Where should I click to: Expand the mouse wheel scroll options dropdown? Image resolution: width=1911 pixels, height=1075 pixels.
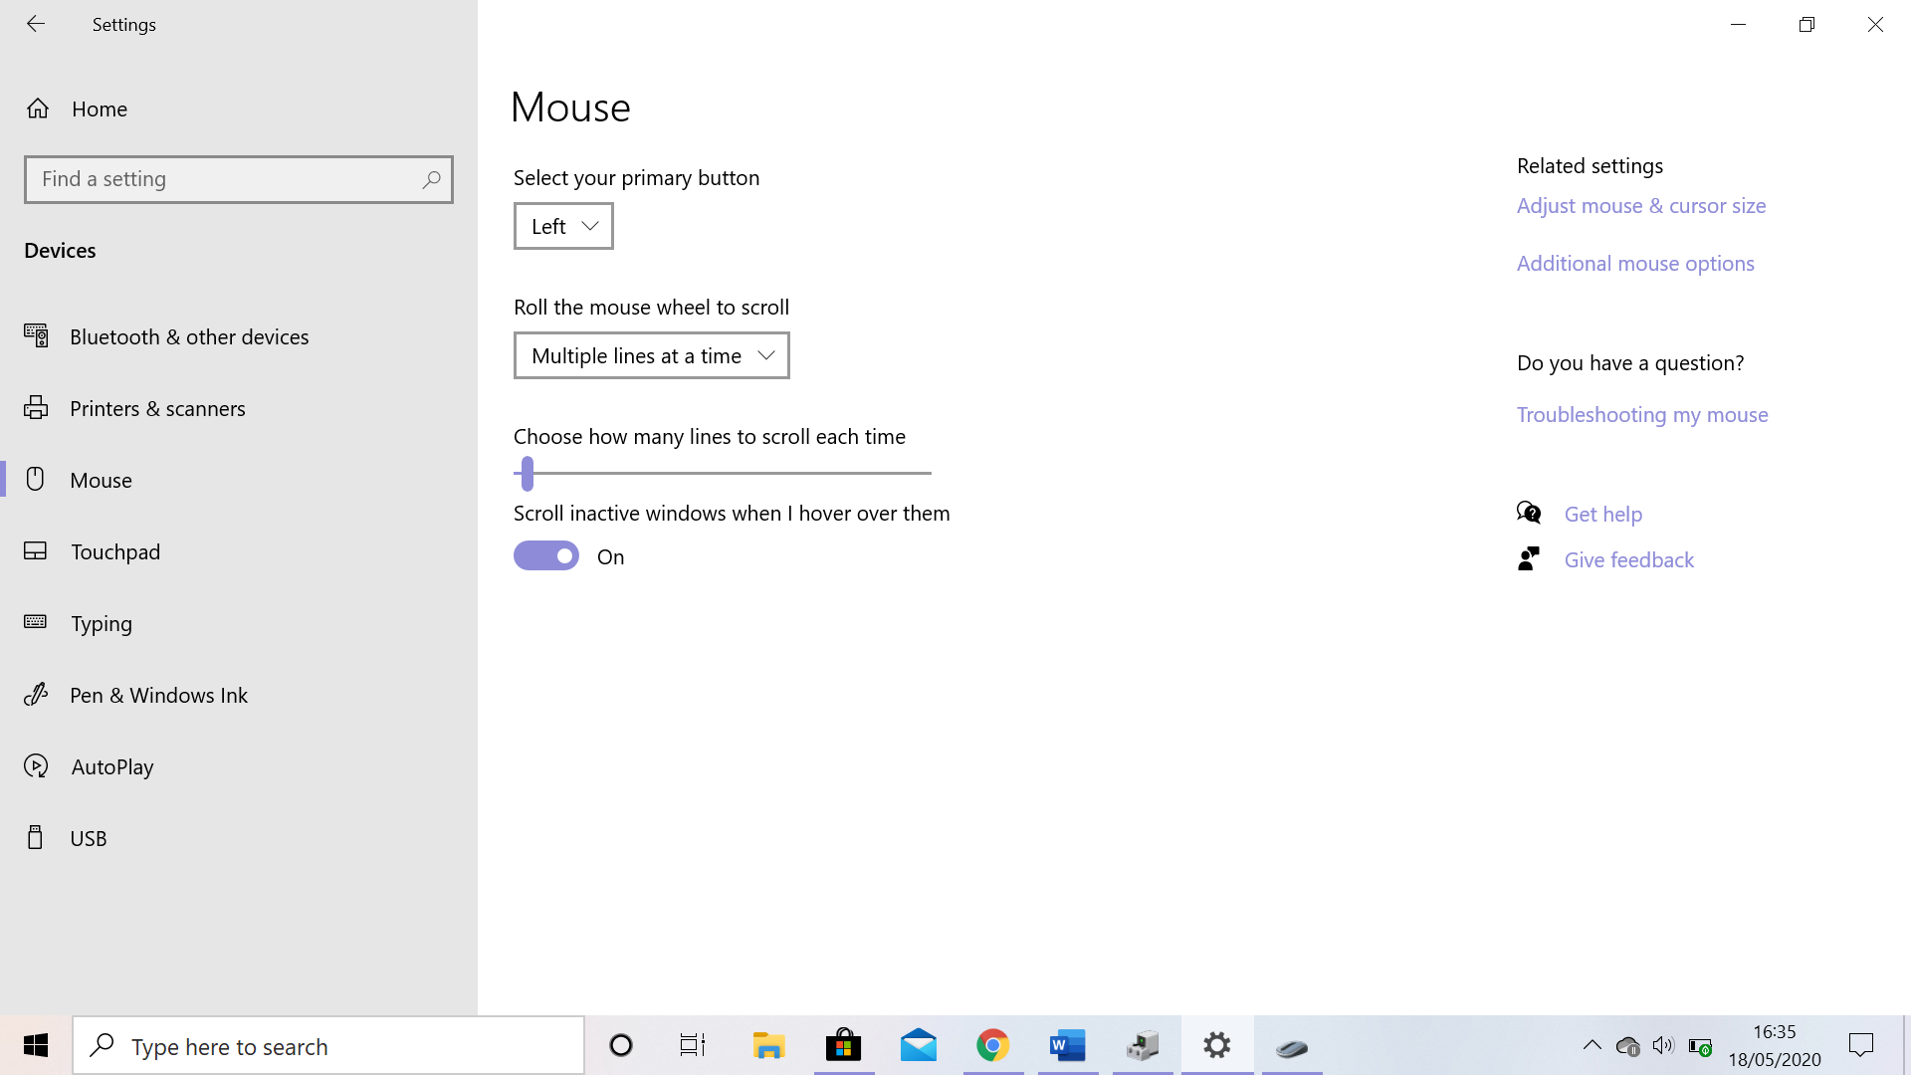[651, 355]
